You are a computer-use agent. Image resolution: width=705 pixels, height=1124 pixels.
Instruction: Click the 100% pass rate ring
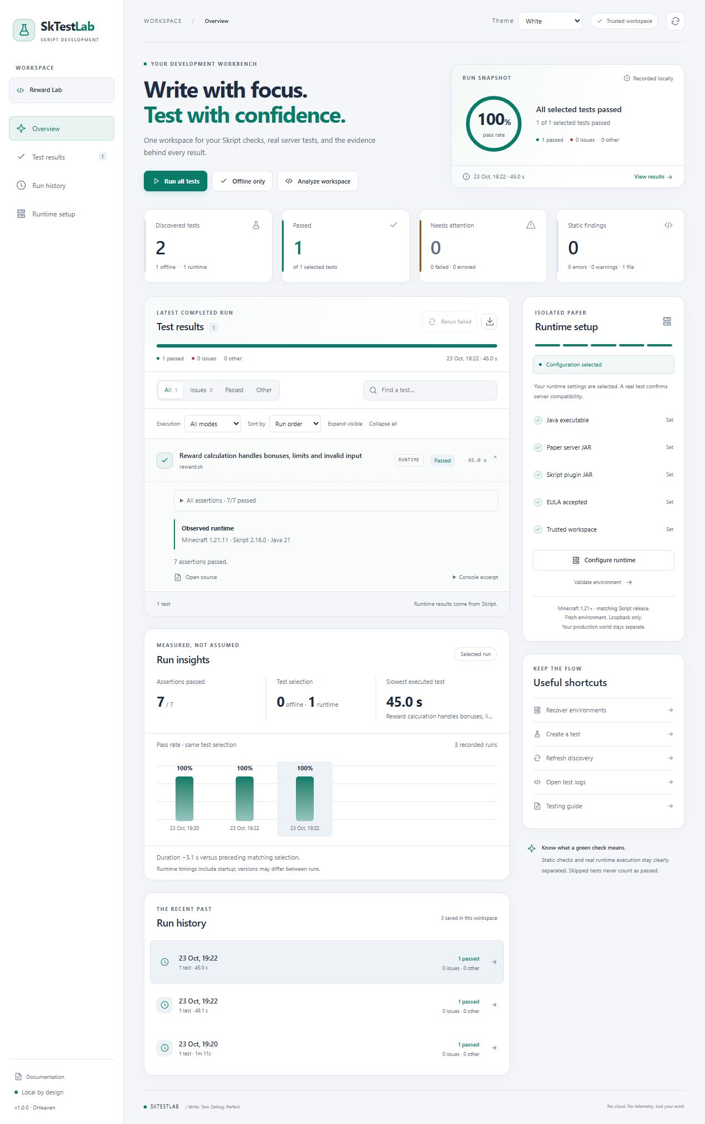coord(494,124)
